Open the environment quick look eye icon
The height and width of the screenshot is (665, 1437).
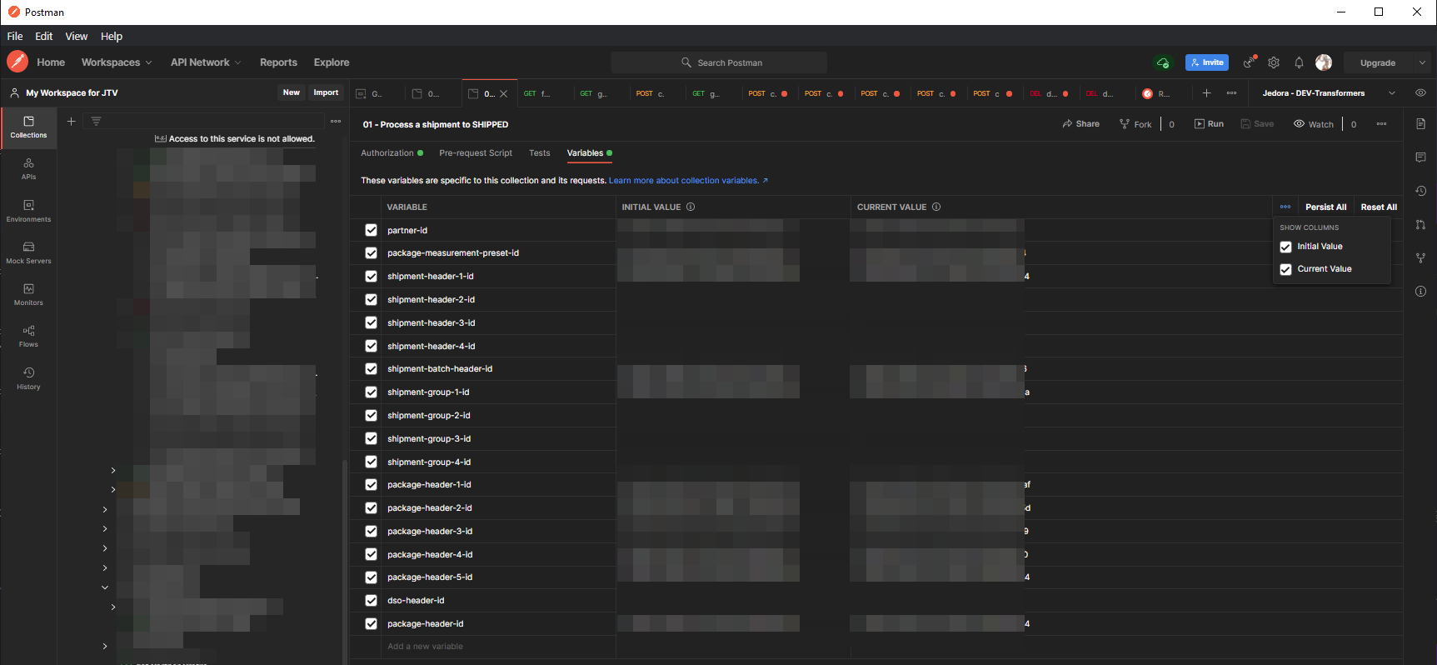click(x=1420, y=92)
